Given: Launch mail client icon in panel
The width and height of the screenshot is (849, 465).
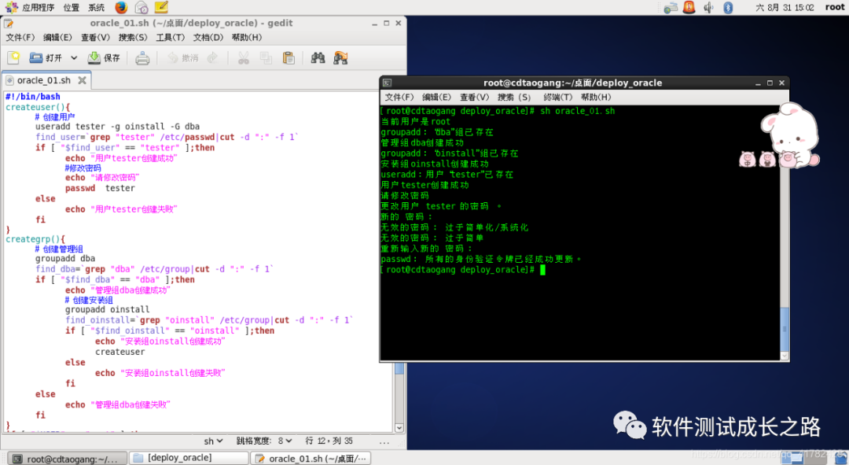Looking at the screenshot, I should tap(141, 7).
